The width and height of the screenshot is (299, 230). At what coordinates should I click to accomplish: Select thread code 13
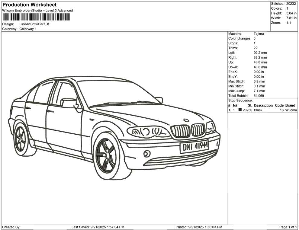(x=282, y=110)
